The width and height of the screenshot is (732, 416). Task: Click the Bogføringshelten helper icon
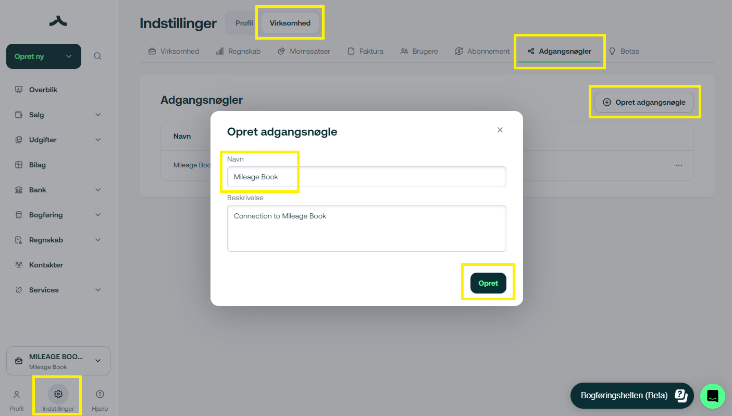coord(681,395)
